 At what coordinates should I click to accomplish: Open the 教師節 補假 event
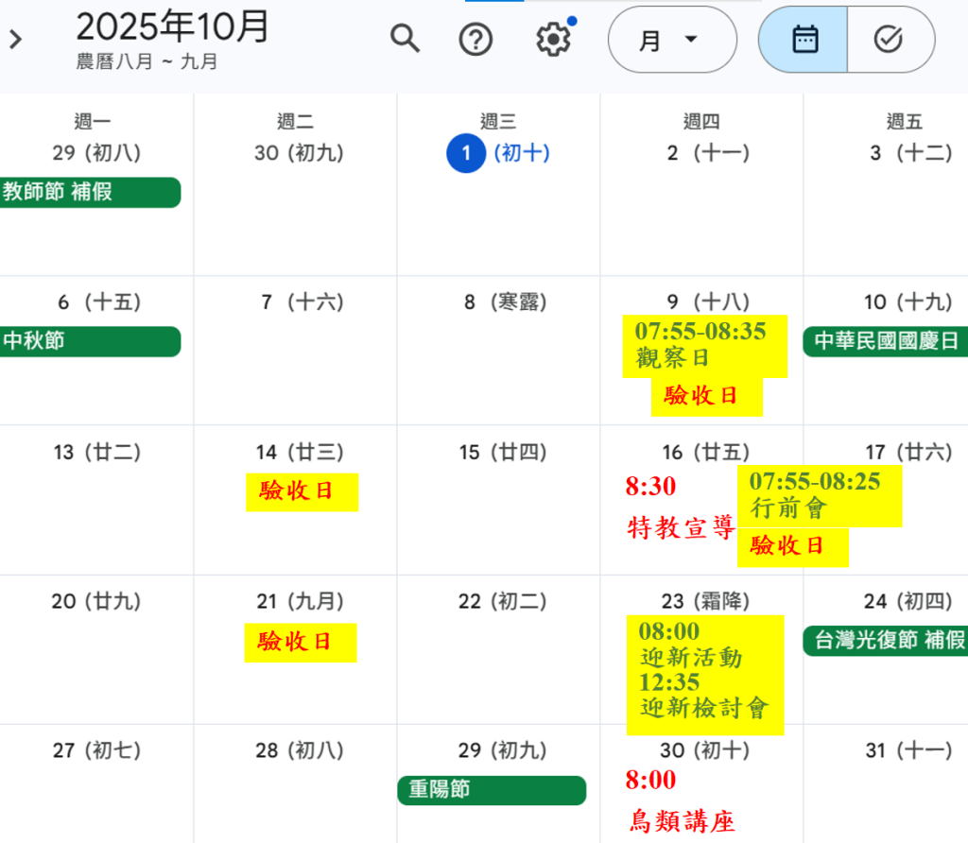pyautogui.click(x=90, y=192)
